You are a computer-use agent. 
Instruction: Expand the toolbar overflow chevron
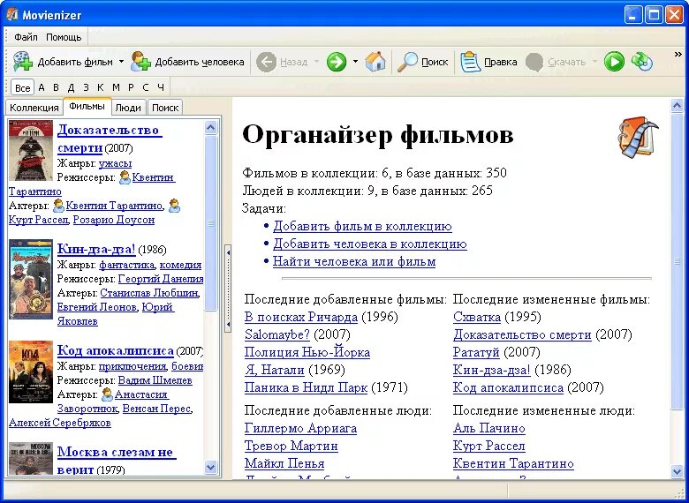pos(678,55)
